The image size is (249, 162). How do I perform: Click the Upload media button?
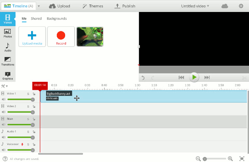32,36
